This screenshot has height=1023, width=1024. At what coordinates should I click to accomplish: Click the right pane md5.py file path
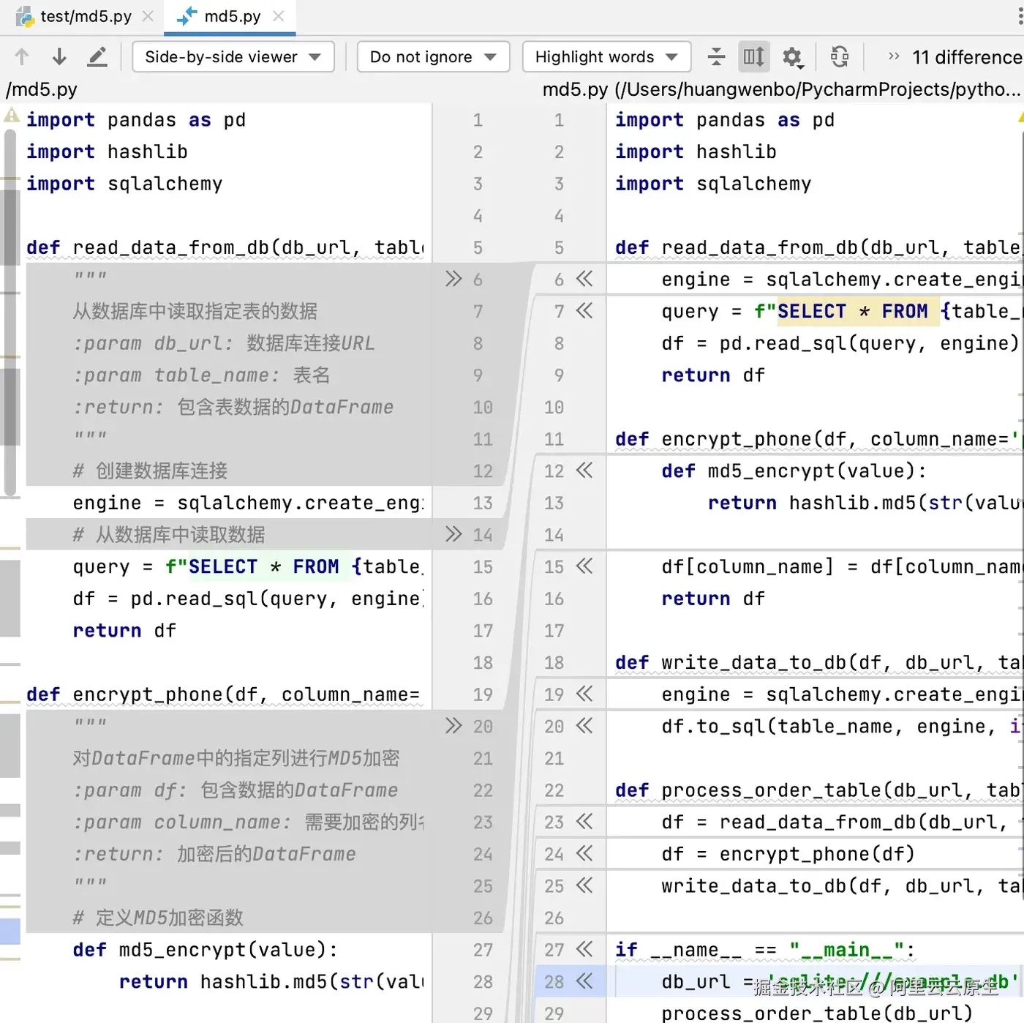pos(781,89)
